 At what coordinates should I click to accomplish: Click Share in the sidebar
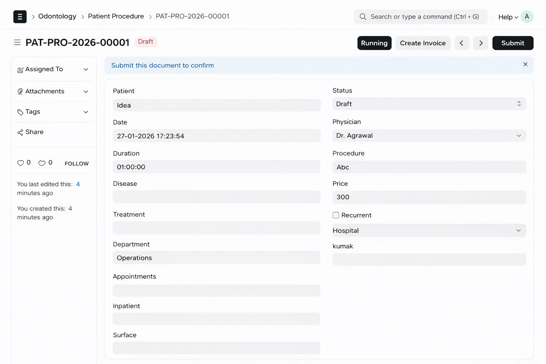point(34,132)
